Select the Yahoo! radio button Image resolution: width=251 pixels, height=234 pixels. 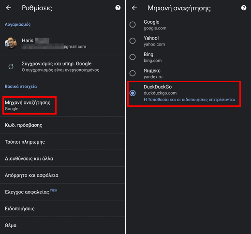tap(133, 41)
